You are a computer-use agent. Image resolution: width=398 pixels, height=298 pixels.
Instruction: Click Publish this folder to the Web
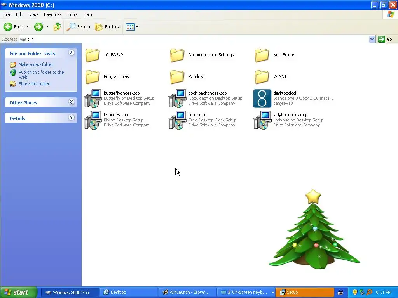41,74
